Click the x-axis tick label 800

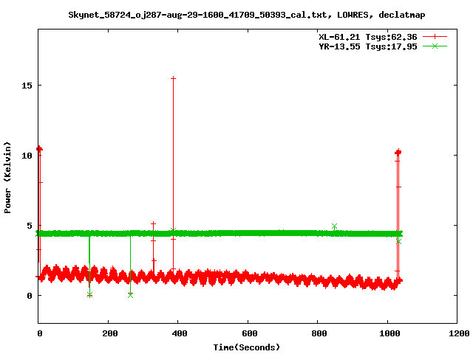319,333
